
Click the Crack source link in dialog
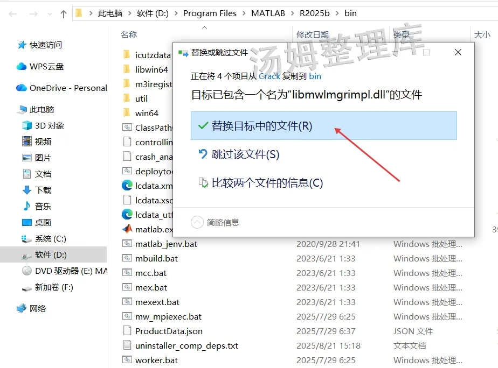coord(269,76)
